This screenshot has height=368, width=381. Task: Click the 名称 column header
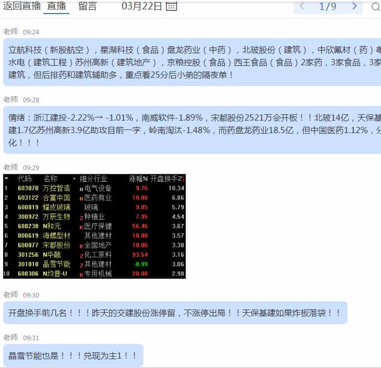(51, 179)
